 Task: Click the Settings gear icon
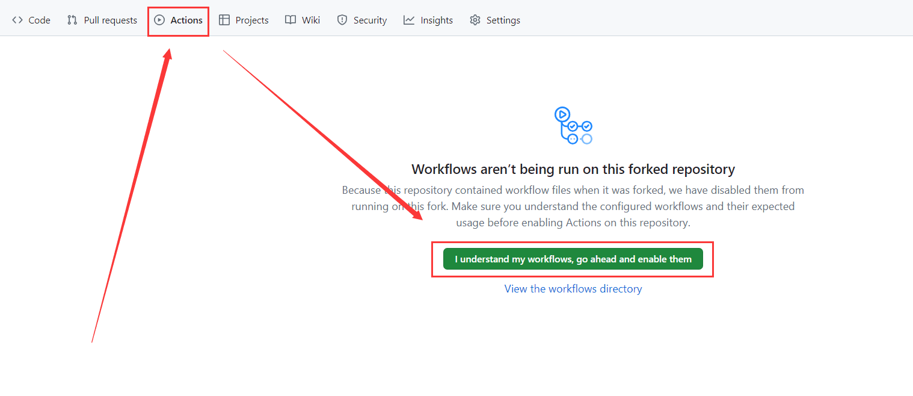[x=475, y=20]
